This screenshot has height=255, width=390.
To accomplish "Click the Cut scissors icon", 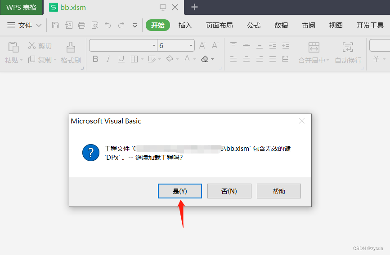I will 32,45.
